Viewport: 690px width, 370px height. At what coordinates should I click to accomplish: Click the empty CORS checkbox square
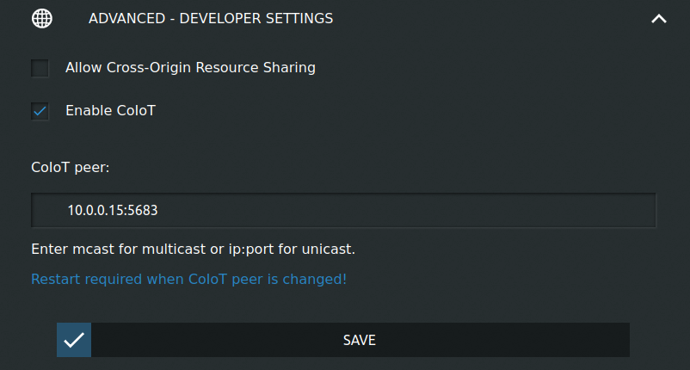pyautogui.click(x=40, y=68)
